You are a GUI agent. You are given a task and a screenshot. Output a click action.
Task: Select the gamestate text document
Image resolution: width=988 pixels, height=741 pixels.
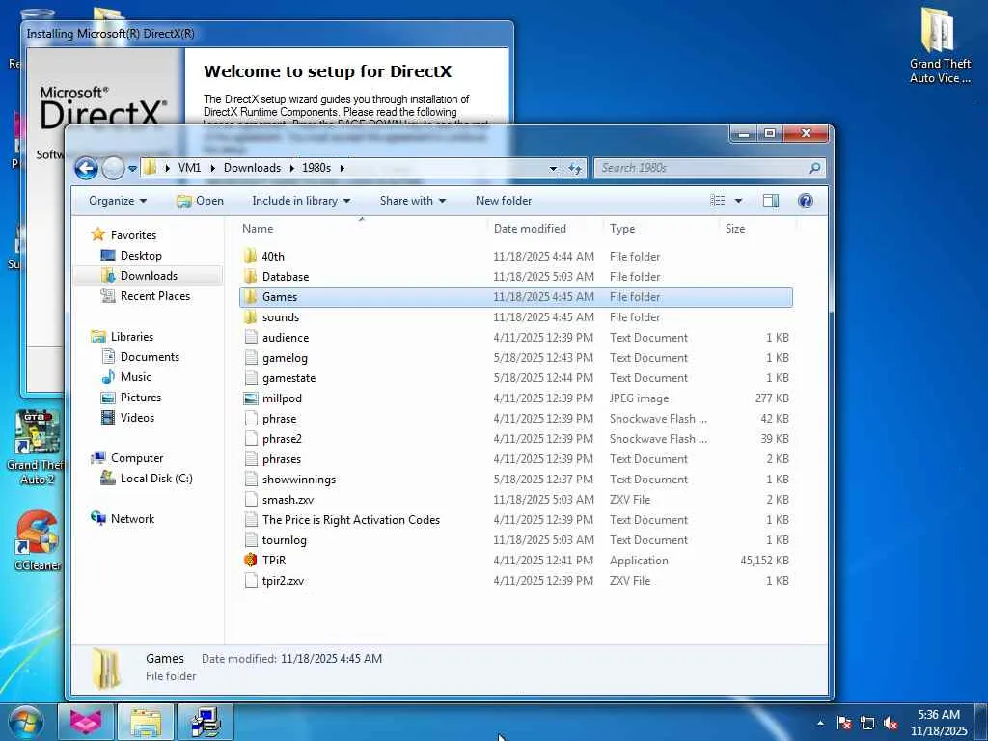515,377
